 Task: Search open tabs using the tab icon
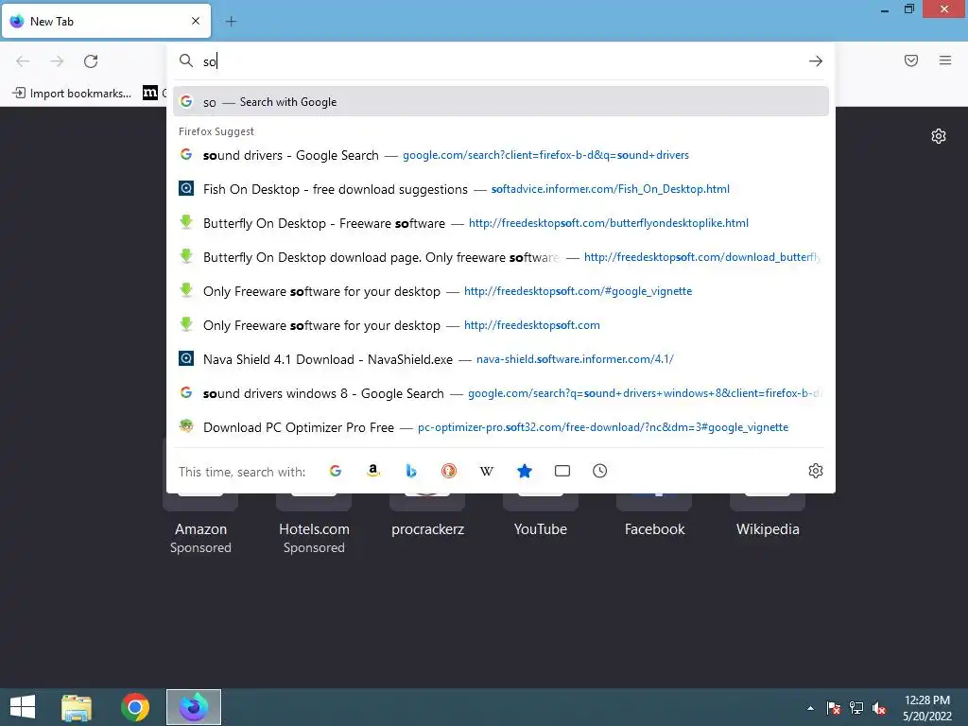click(562, 471)
